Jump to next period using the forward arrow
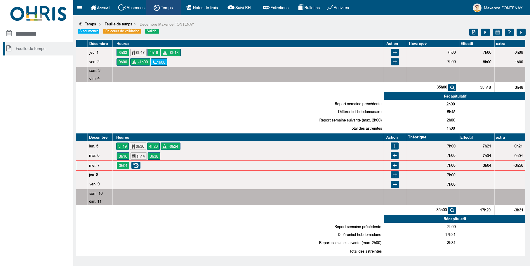Screen dimensions: 530x266 point(521,32)
